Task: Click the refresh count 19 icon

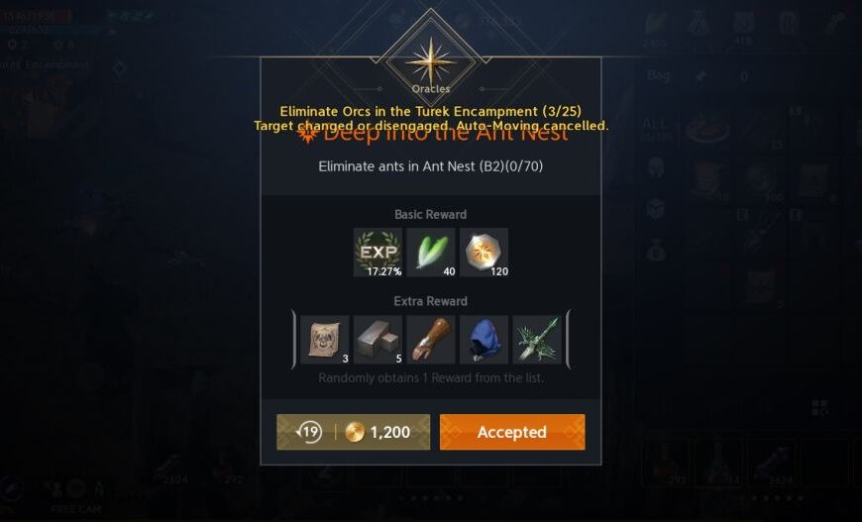Action: coord(309,432)
